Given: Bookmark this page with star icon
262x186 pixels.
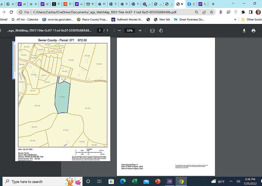Looking at the screenshot, I should (x=212, y=12).
